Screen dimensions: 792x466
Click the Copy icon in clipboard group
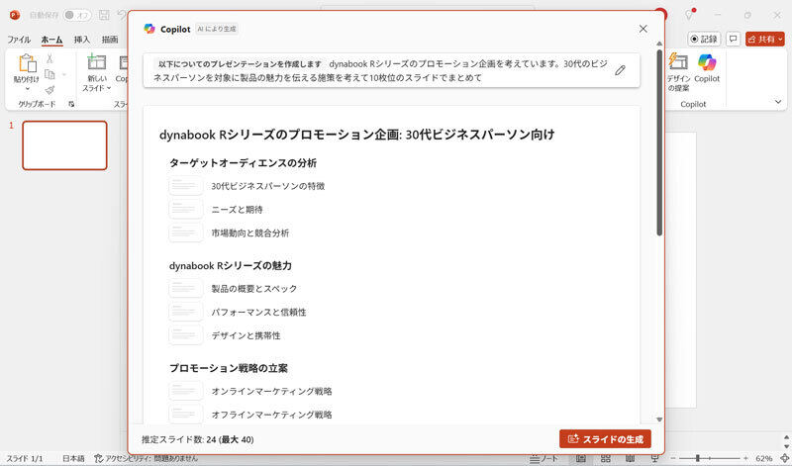point(49,74)
